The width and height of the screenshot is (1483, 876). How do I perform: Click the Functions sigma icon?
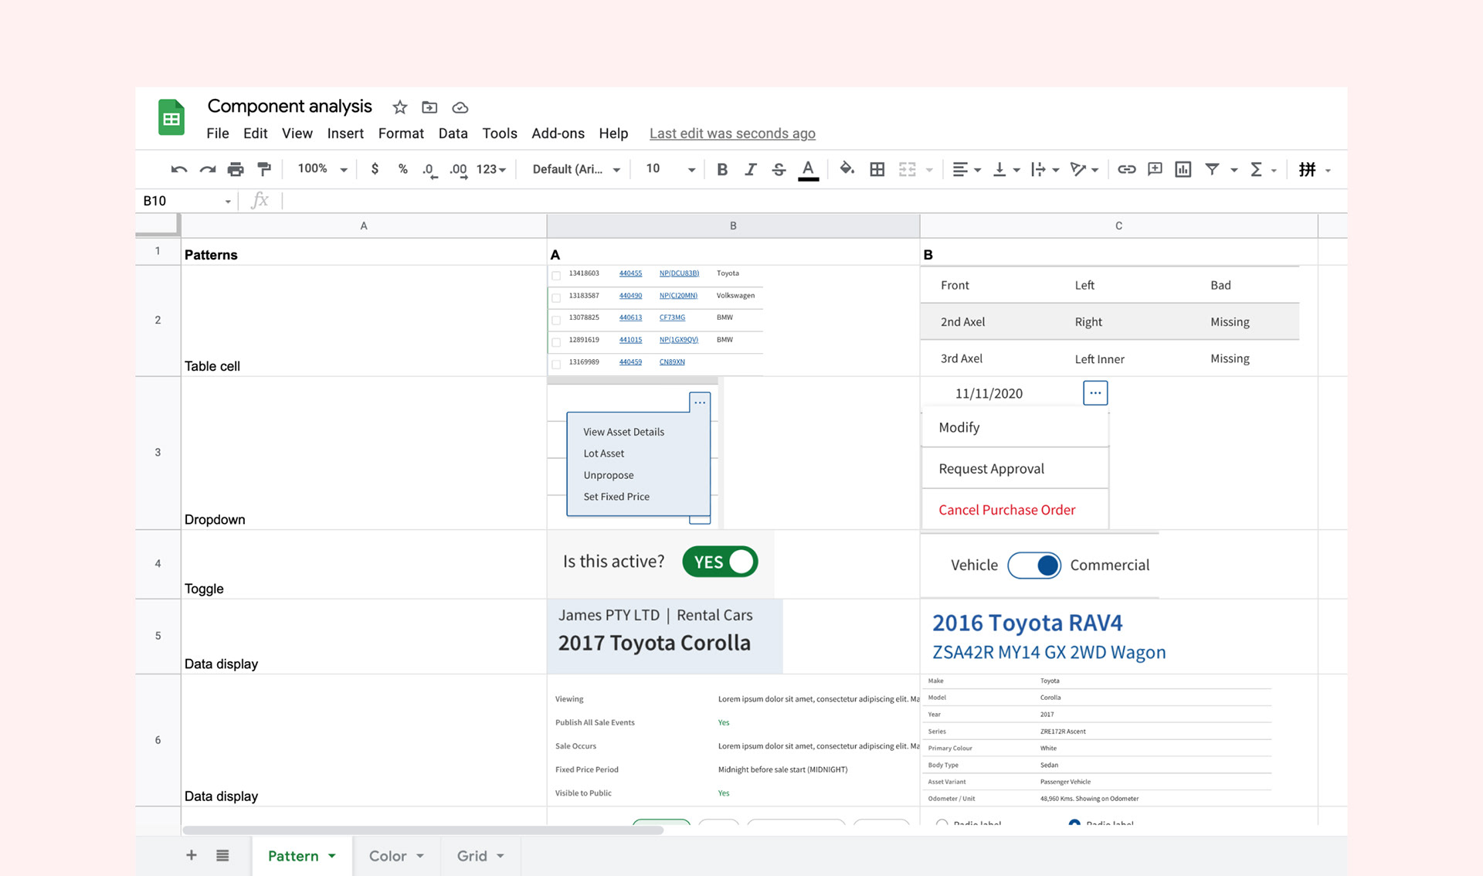pos(1256,169)
